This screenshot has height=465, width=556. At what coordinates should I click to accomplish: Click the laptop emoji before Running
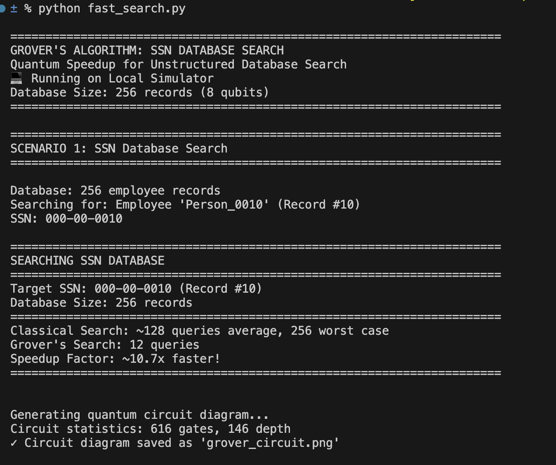pyautogui.click(x=16, y=78)
